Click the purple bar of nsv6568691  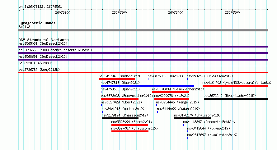pos(143,60)
